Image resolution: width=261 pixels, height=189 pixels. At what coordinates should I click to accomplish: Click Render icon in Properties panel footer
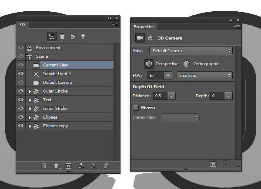point(213,164)
